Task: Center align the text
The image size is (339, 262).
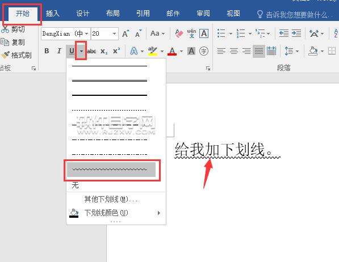Action: [x=234, y=51]
